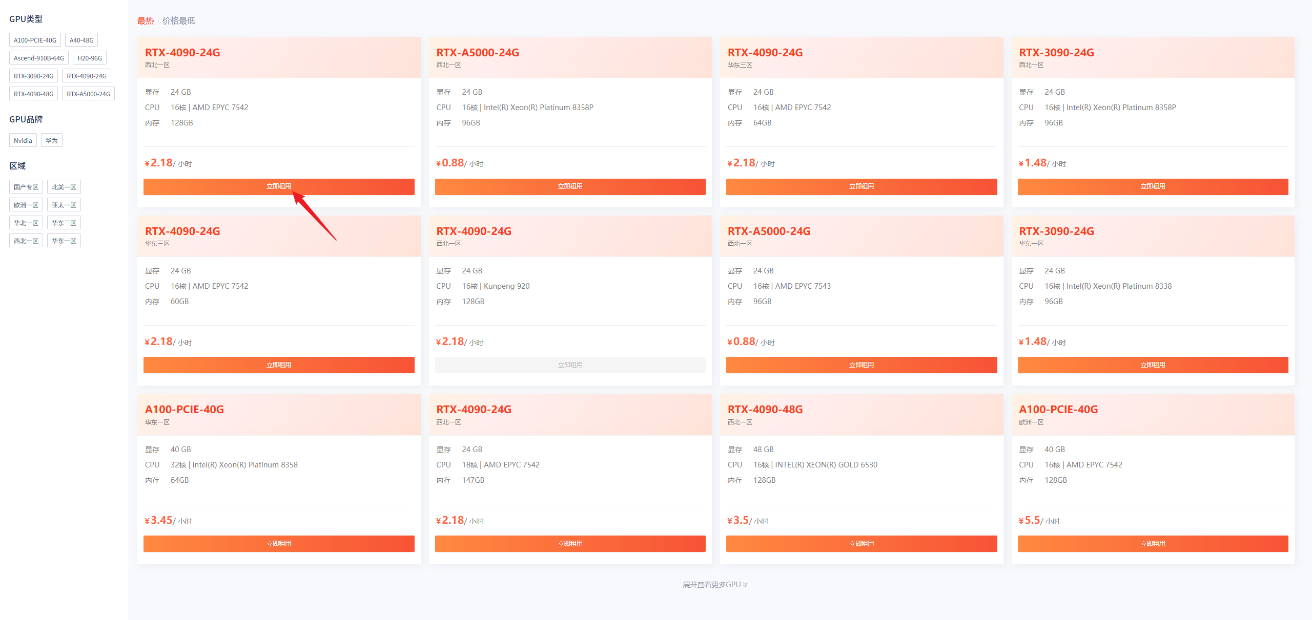Choose 华为 GPU brand filter
The width and height of the screenshot is (1312, 620).
tap(51, 140)
